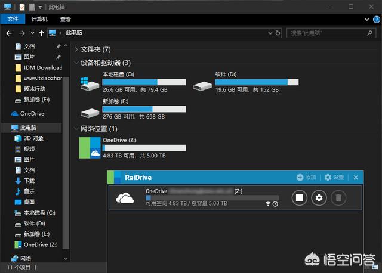Collapse the 设备和驱动器 (3) group
The height and width of the screenshot is (273, 382).
(x=76, y=63)
